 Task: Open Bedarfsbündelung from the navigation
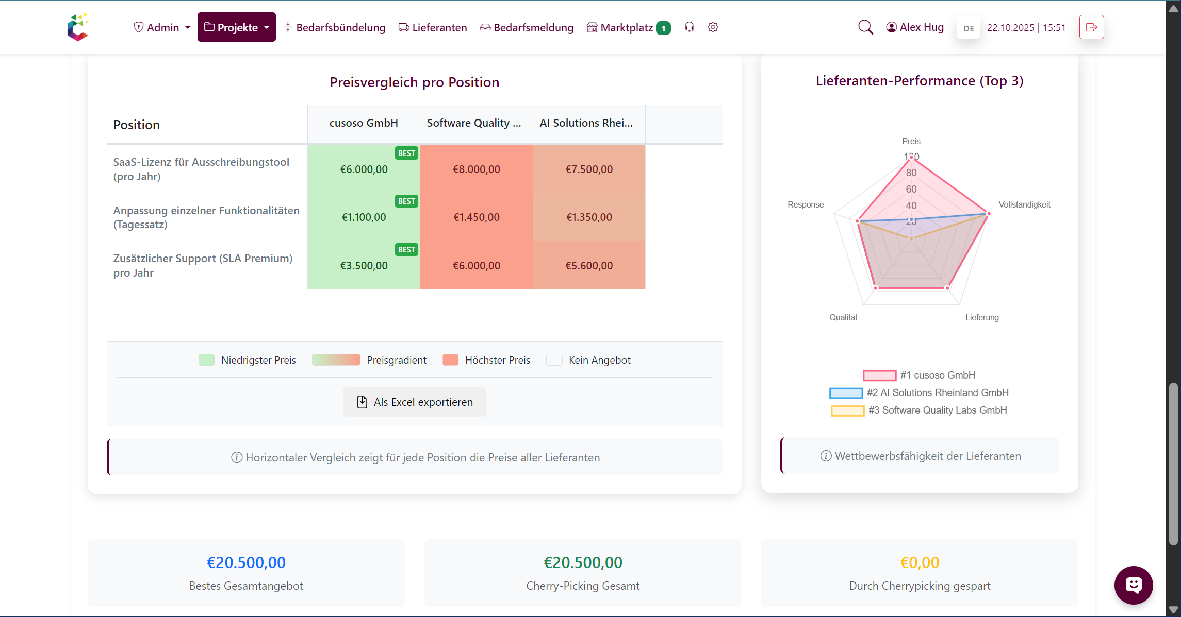point(334,27)
